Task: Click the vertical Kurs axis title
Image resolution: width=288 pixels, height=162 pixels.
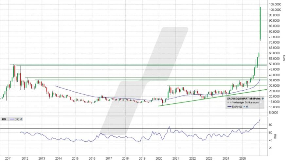Action: (x=283, y=57)
